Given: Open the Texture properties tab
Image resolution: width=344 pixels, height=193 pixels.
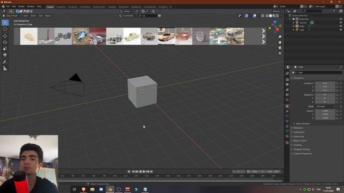Looking at the screenshot, I should (x=287, y=143).
